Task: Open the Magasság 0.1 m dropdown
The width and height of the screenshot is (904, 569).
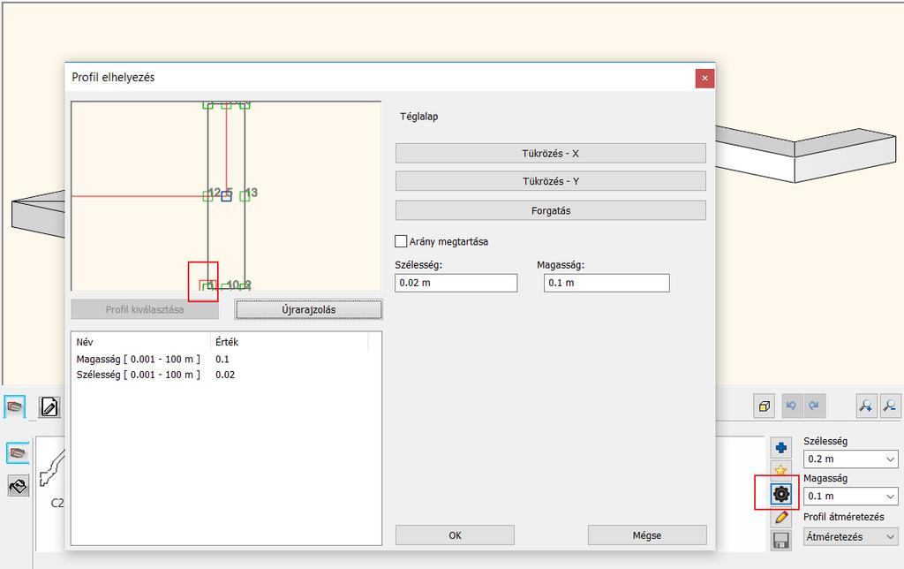Action: (850, 496)
